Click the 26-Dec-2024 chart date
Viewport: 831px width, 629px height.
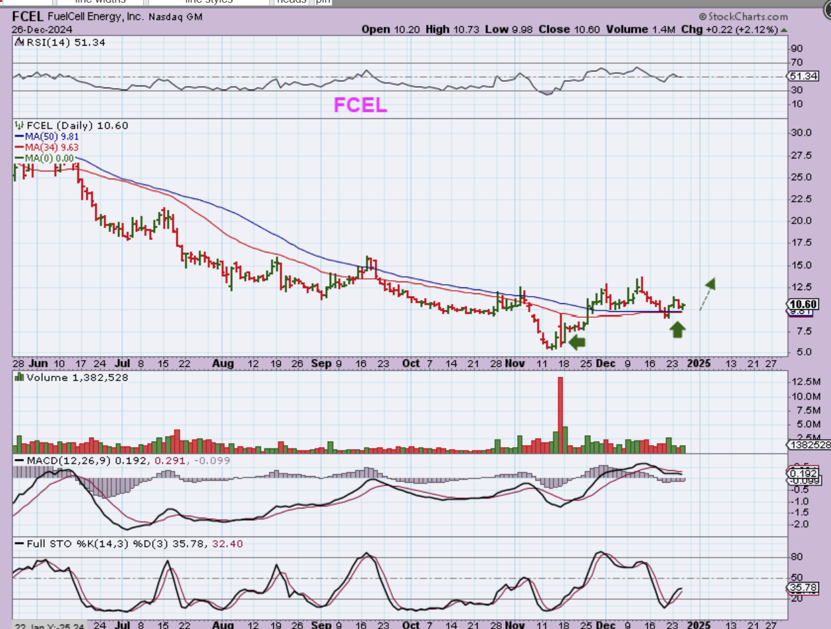pyautogui.click(x=42, y=30)
